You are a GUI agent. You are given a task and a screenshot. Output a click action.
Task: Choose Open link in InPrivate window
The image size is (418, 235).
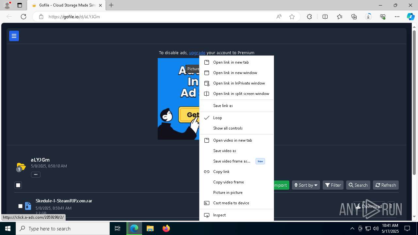pyautogui.click(x=236, y=83)
